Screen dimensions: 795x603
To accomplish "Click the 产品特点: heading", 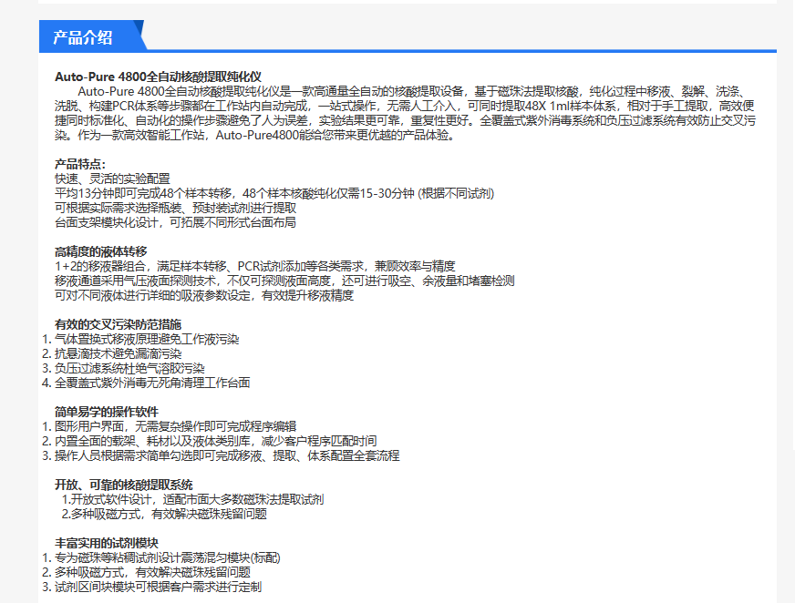I will pyautogui.click(x=80, y=164).
